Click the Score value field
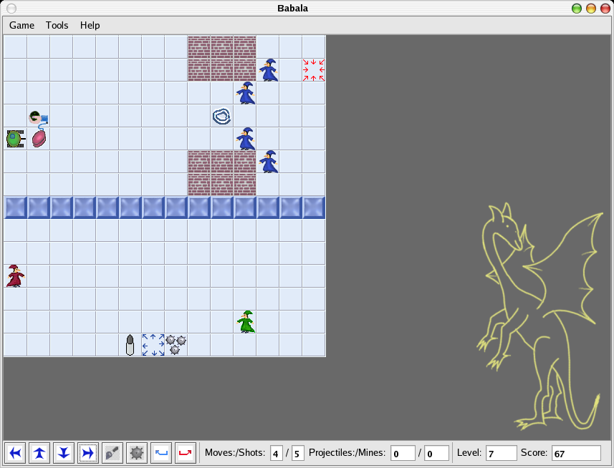This screenshot has height=468, width=614. 575,453
